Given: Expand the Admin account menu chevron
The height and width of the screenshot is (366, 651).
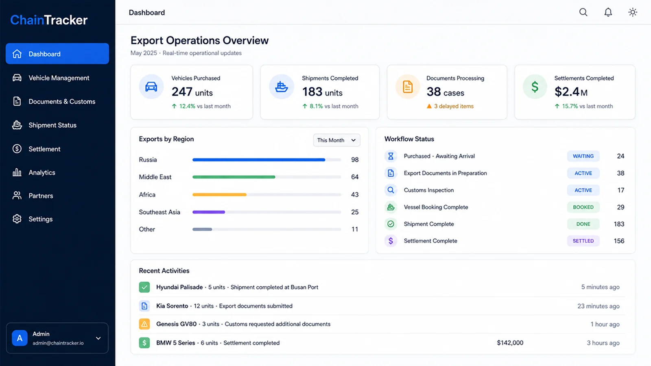Looking at the screenshot, I should tap(98, 338).
